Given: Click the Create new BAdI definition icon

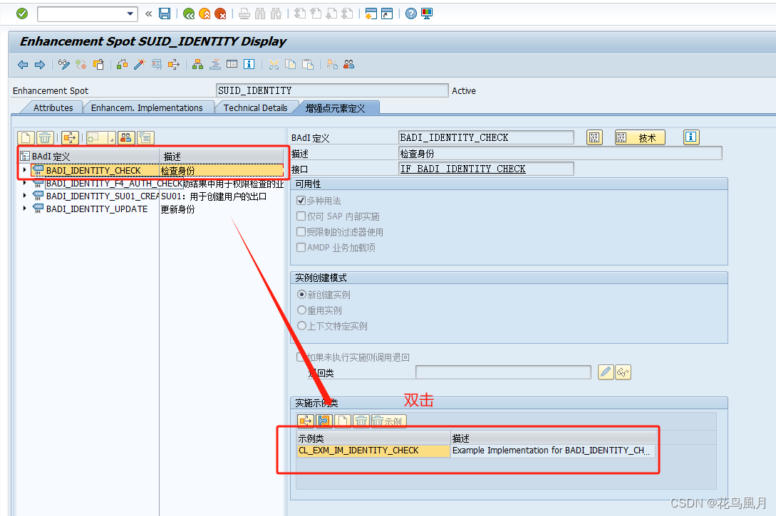Looking at the screenshot, I should pyautogui.click(x=26, y=137).
